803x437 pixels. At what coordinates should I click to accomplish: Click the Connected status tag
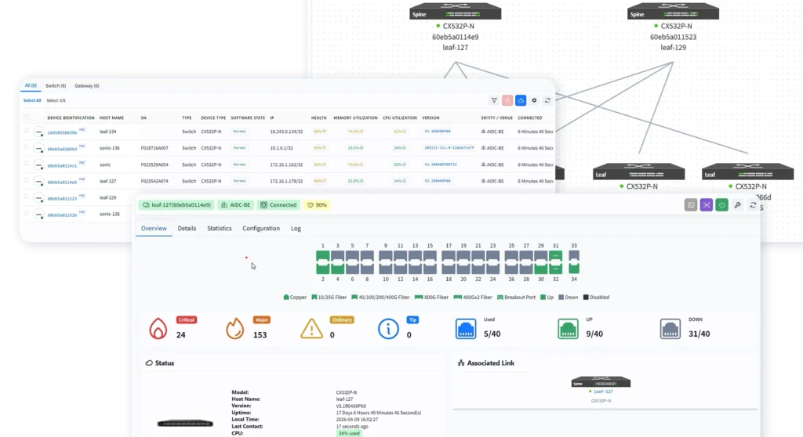tap(278, 205)
